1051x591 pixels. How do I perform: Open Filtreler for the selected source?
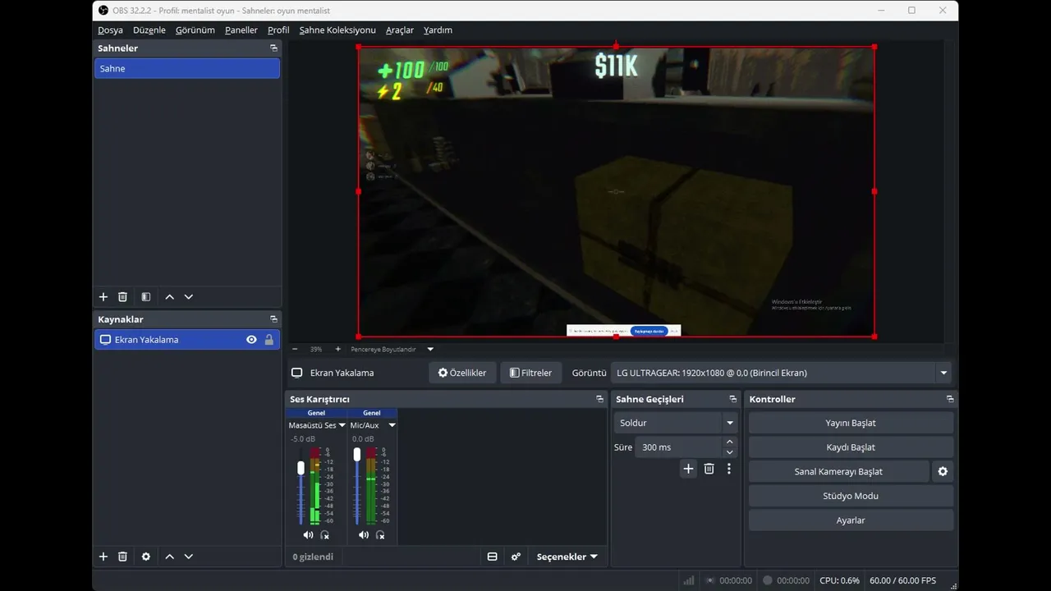coord(530,373)
